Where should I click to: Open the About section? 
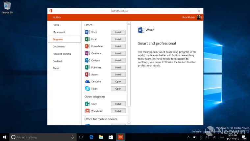coord(56,68)
